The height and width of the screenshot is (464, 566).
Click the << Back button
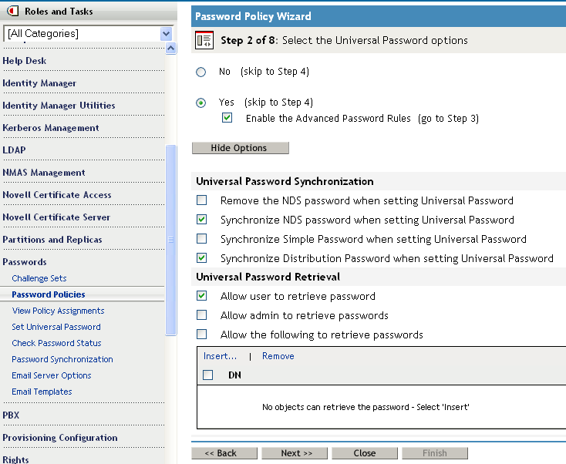tap(224, 453)
